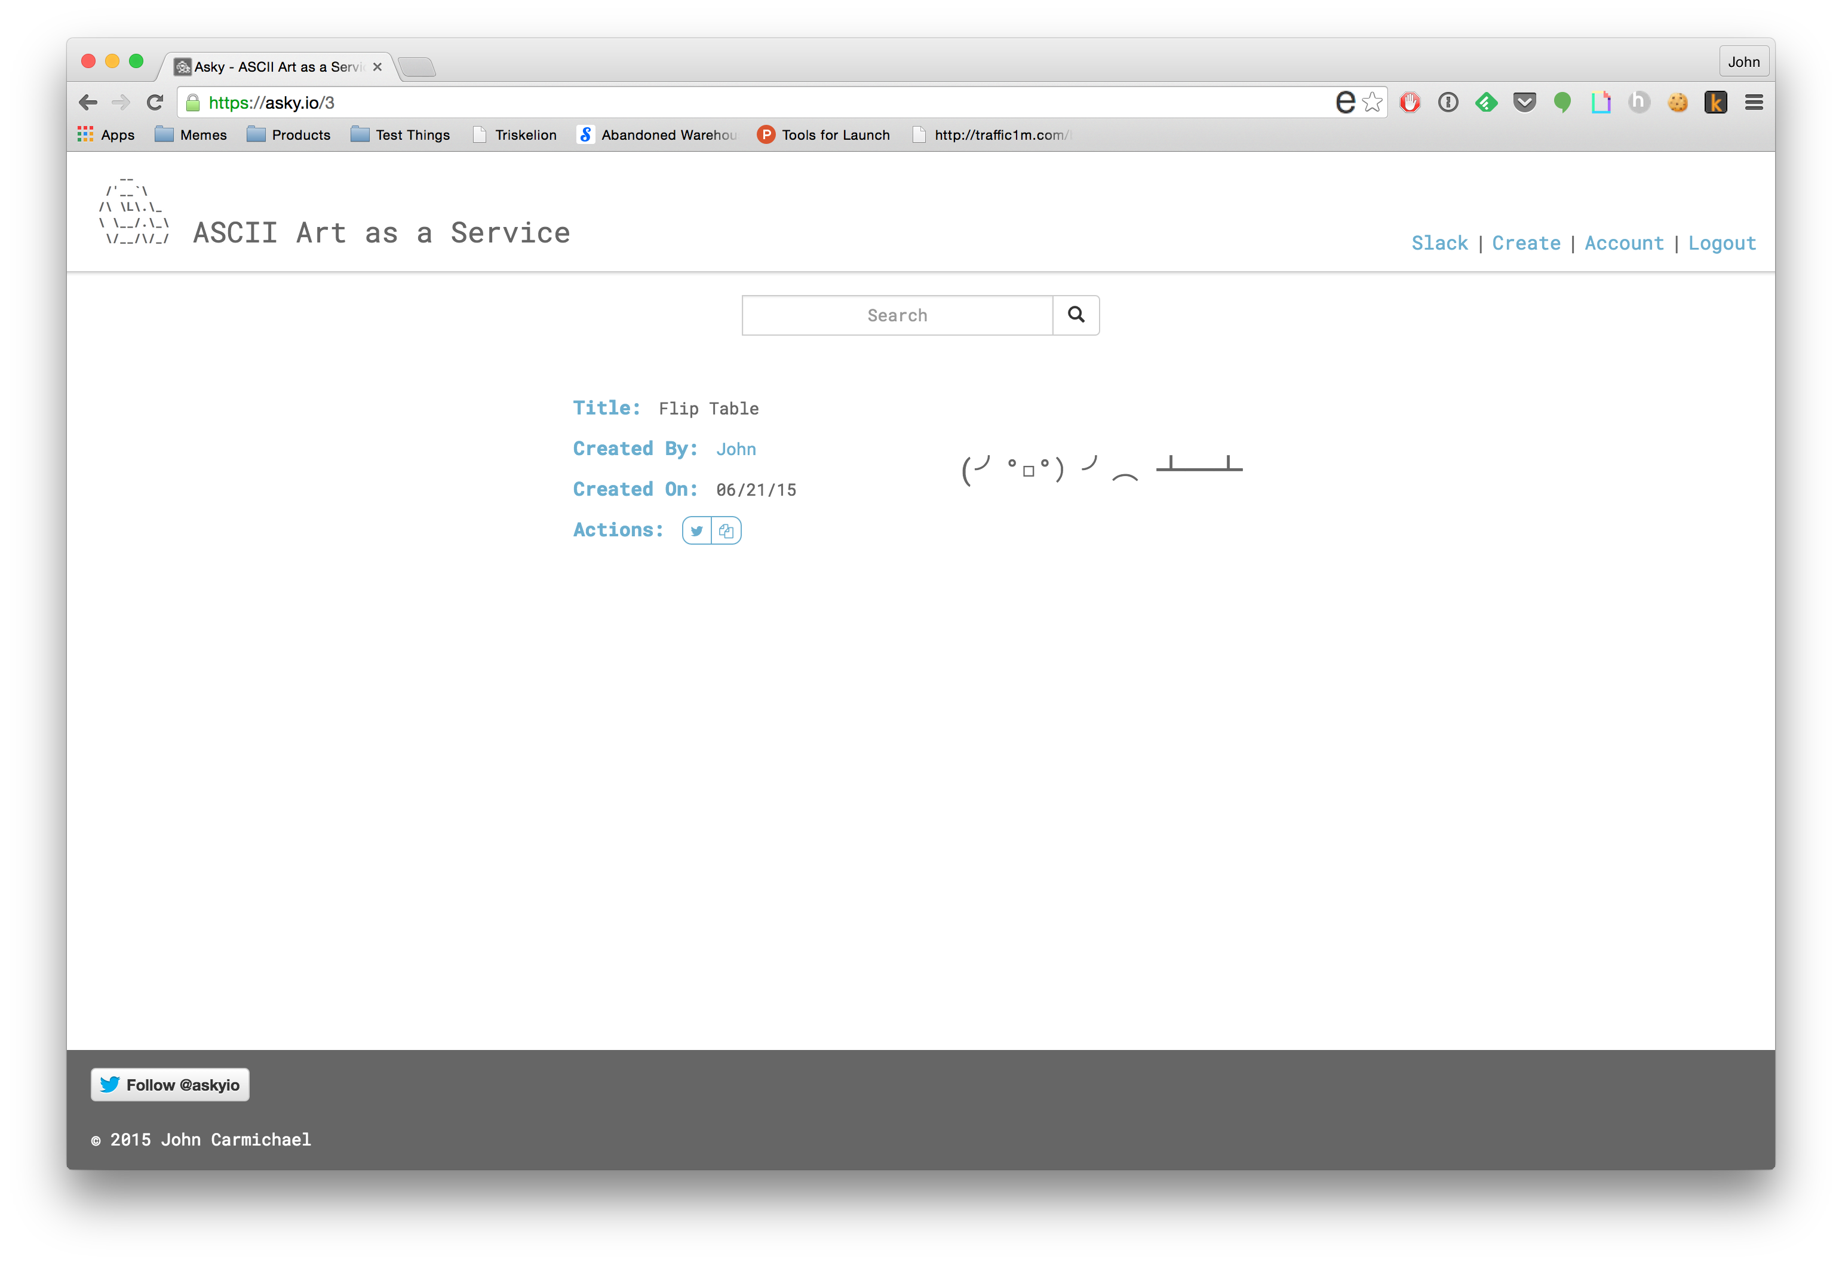Bookmark this page with the star

(x=1373, y=102)
